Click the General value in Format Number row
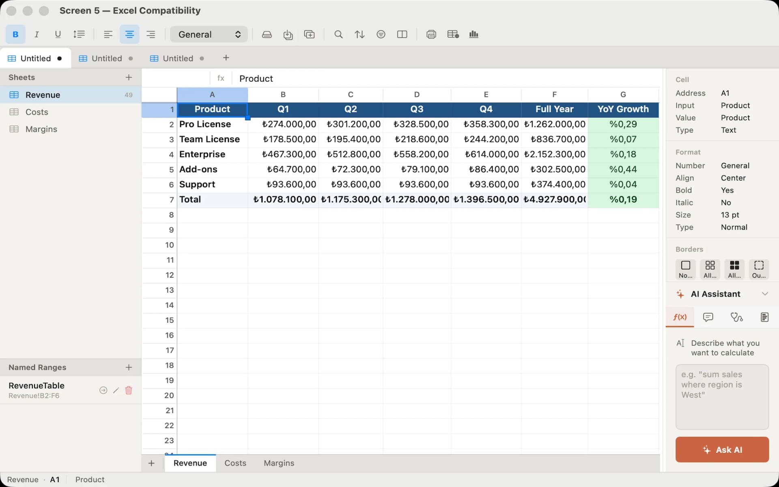This screenshot has width=779, height=487. point(735,166)
